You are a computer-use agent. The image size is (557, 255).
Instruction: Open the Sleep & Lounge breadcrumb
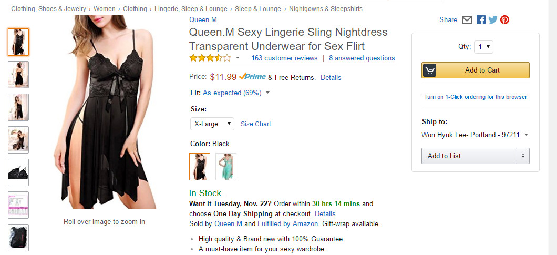[258, 9]
